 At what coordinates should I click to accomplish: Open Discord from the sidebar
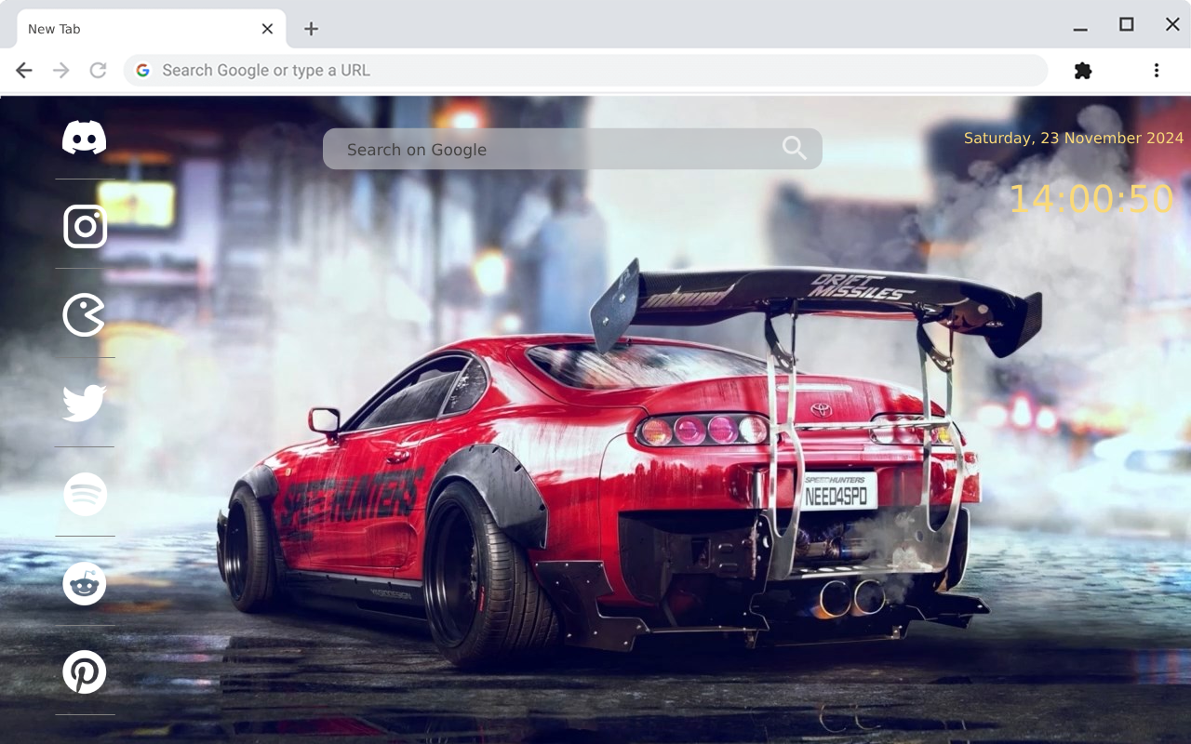click(x=85, y=136)
